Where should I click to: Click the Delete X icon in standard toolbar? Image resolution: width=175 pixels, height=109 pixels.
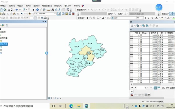18,14
